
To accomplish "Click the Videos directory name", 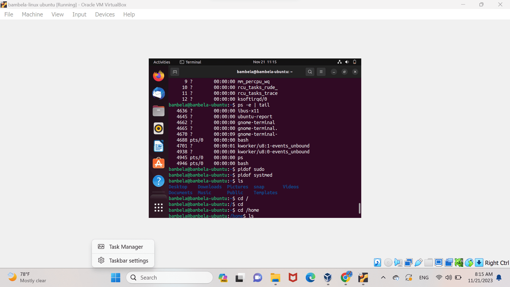I will click(291, 187).
